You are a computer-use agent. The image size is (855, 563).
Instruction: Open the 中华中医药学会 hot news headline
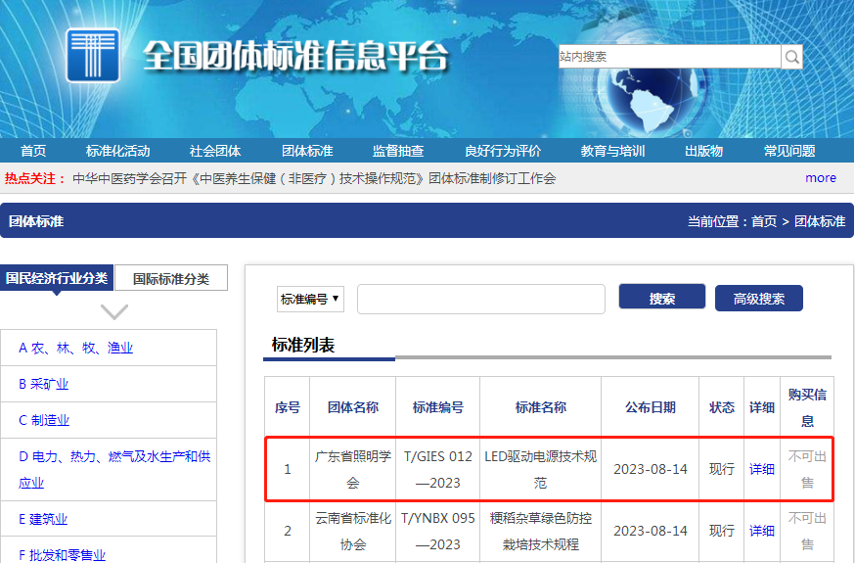[314, 178]
